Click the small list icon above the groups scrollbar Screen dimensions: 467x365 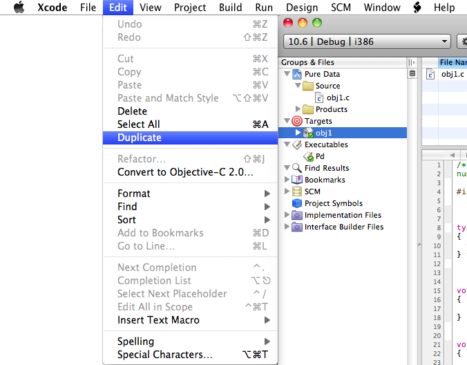pyautogui.click(x=412, y=73)
